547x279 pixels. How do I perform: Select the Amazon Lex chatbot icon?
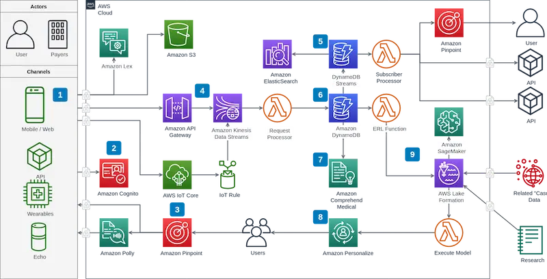click(114, 43)
